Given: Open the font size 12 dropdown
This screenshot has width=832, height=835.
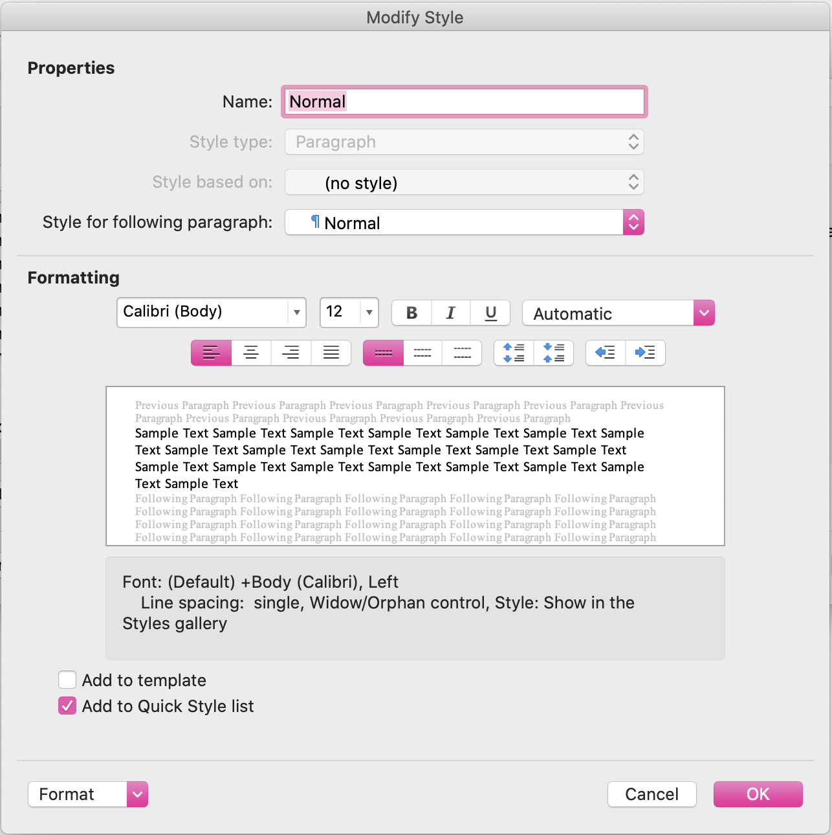Looking at the screenshot, I should pyautogui.click(x=369, y=313).
